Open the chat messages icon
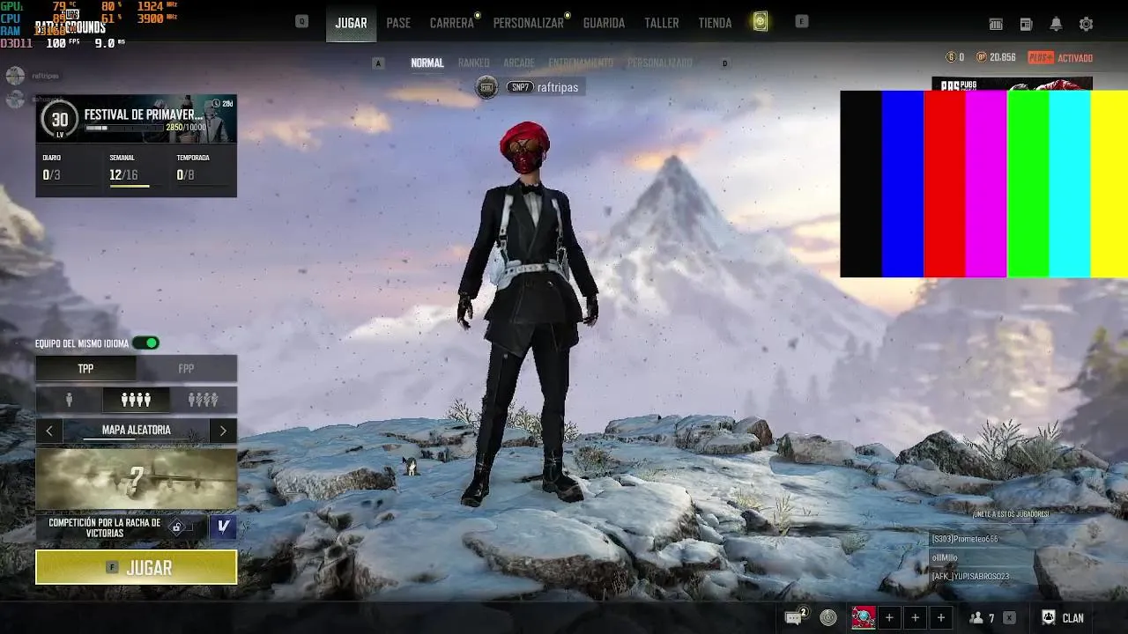 [796, 617]
